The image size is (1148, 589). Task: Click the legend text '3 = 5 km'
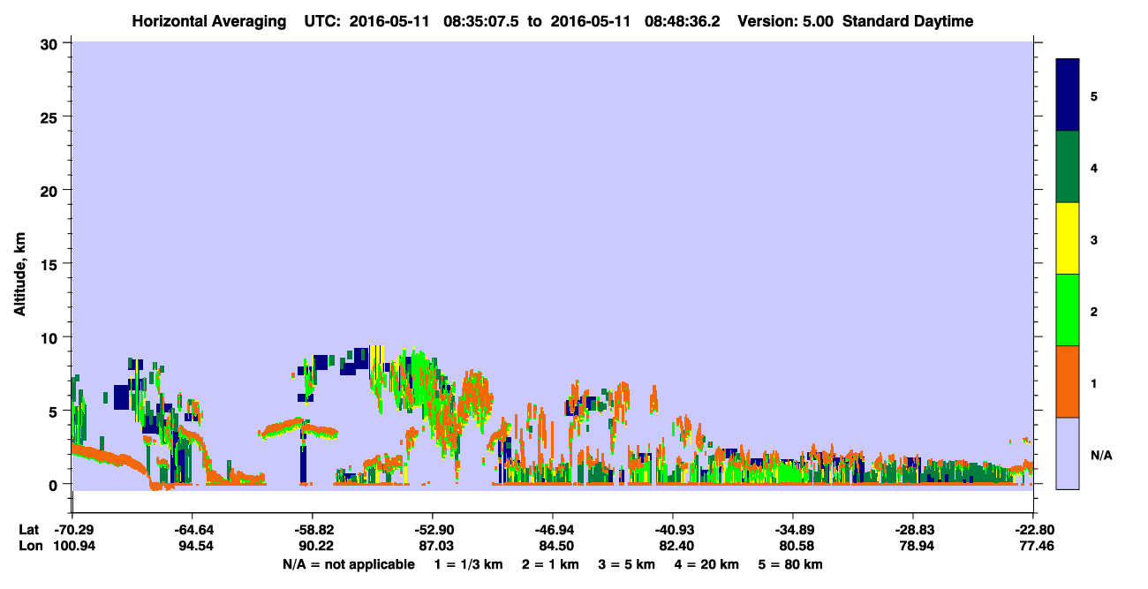pyautogui.click(x=627, y=564)
